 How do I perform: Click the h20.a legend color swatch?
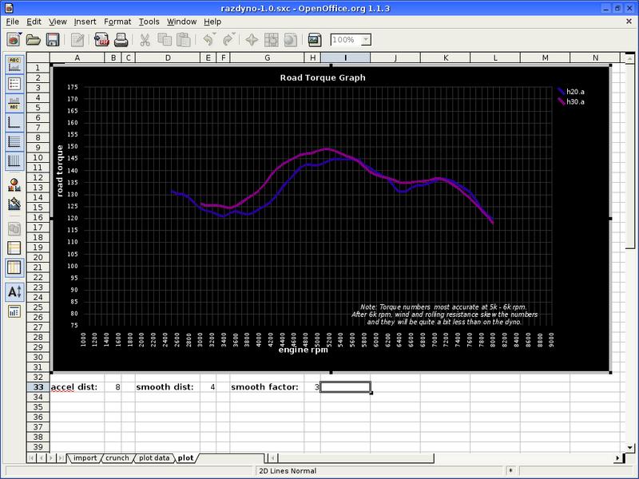pos(561,92)
